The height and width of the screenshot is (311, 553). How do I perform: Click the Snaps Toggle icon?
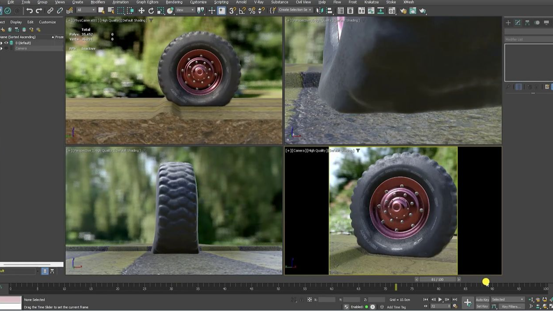tap(232, 11)
